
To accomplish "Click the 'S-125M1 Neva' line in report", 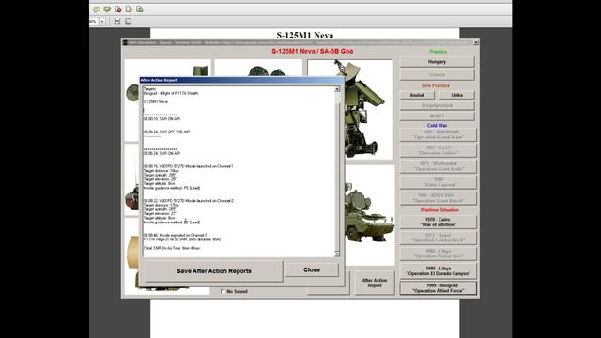I will pos(155,102).
